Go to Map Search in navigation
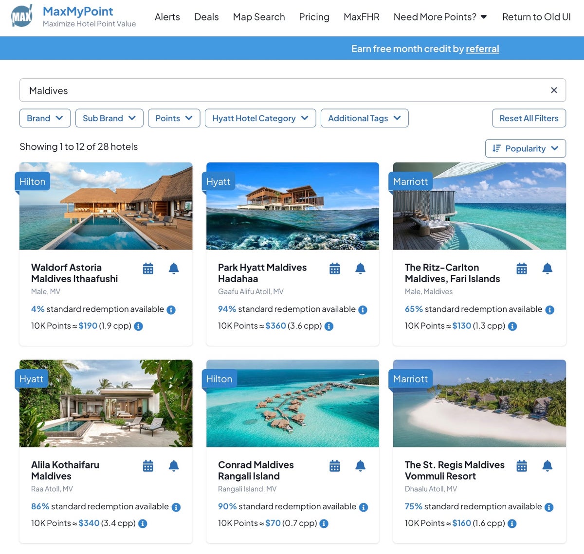Screen dimensions: 584x554 (259, 17)
